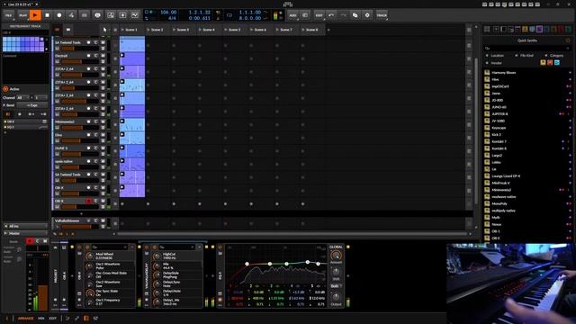Add a new scene with the plus button
This screenshot has width=576, height=324.
pyautogui.click(x=328, y=30)
